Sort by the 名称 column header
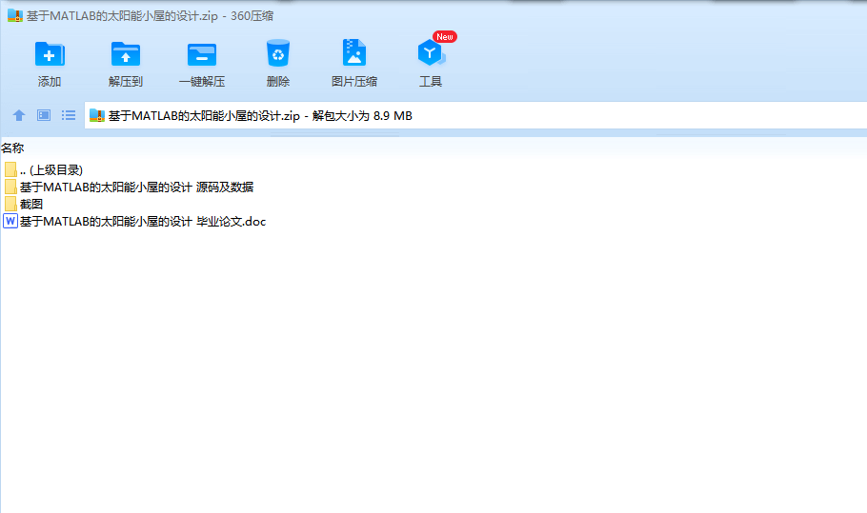The image size is (867, 513). [12, 148]
